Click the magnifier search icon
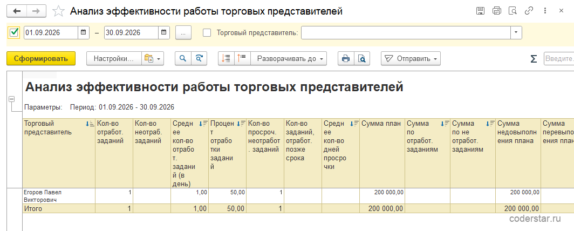Screen dimensions: 574x231 coord(183,59)
